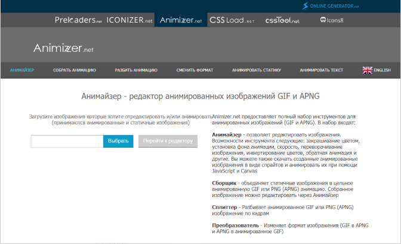401x244 pixels.
Task: Go to Собрать анимацию menu item
Action: [75, 70]
